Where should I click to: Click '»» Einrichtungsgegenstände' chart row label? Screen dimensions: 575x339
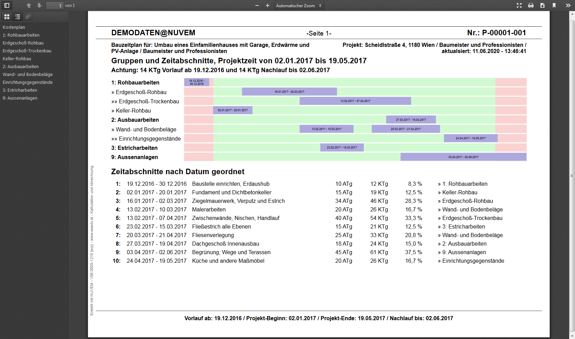pos(146,139)
